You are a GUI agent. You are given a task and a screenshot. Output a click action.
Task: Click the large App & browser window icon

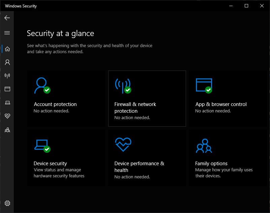(204, 86)
